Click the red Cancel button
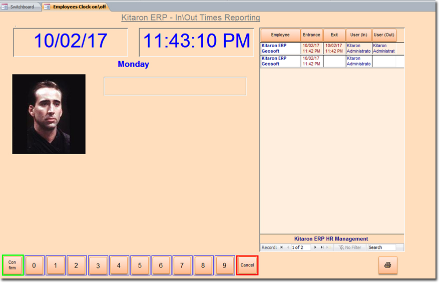The image size is (444, 287). (247, 265)
